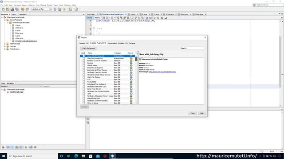
Task: Click the plugin list vertical scrollbar thumb
Action: click(x=136, y=59)
